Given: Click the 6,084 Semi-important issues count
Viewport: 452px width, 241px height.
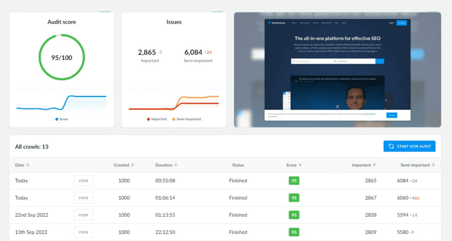Looking at the screenshot, I should tap(193, 52).
